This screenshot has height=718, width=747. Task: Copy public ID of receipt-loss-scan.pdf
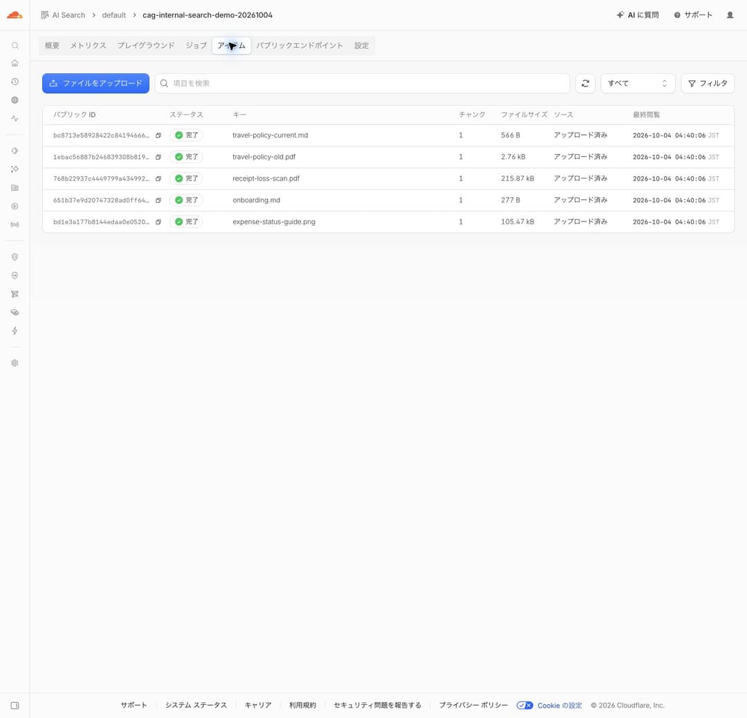click(158, 178)
